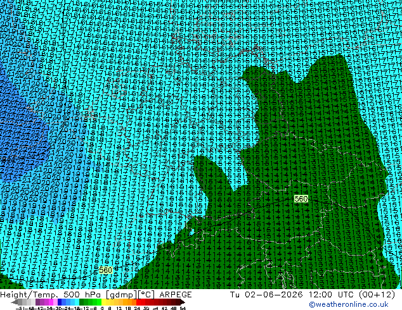
Task: Click the bright red swatch in the legend
Action: click(138, 302)
